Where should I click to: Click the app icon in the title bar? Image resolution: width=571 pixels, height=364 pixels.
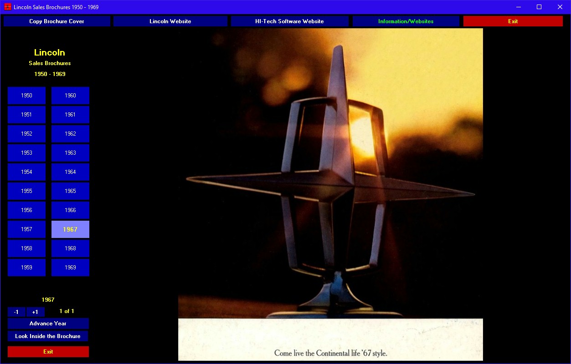(x=8, y=7)
